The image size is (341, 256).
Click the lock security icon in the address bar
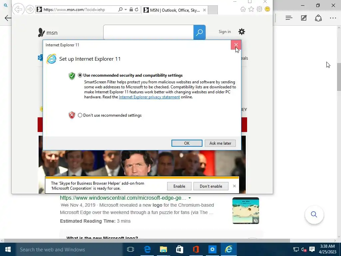point(131,10)
